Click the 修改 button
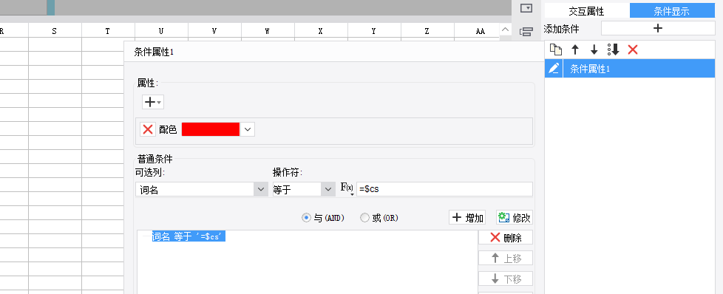 click(515, 217)
